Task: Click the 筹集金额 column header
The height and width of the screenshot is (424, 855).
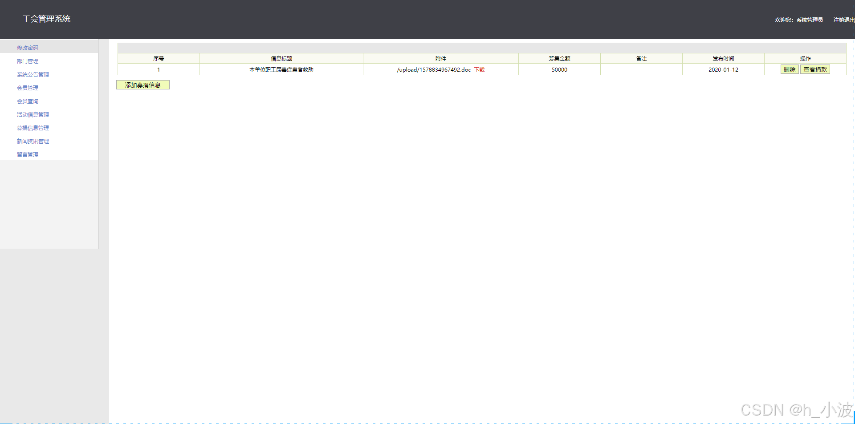Action: 559,58
